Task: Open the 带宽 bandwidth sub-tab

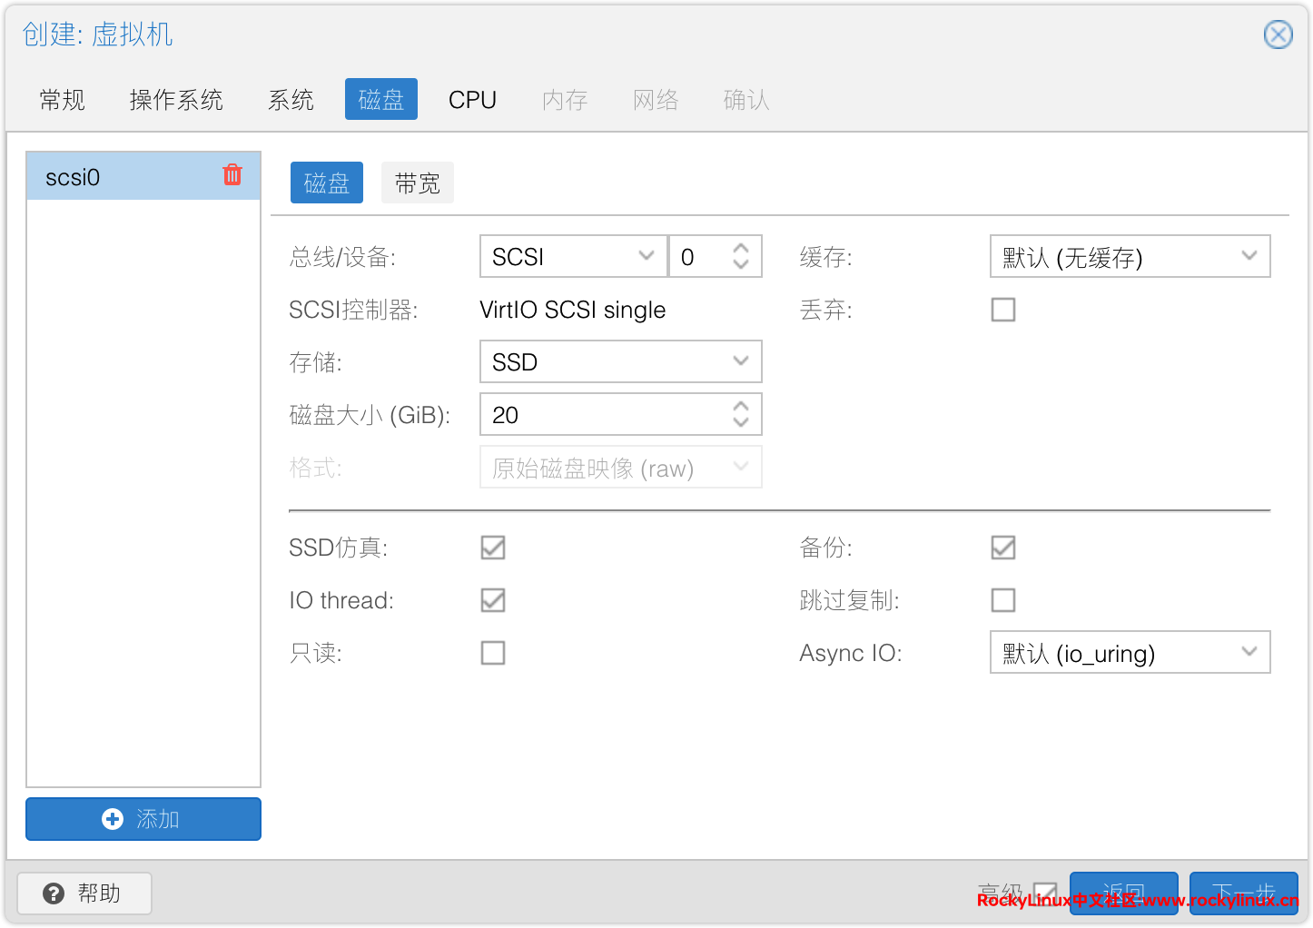Action: (x=417, y=183)
